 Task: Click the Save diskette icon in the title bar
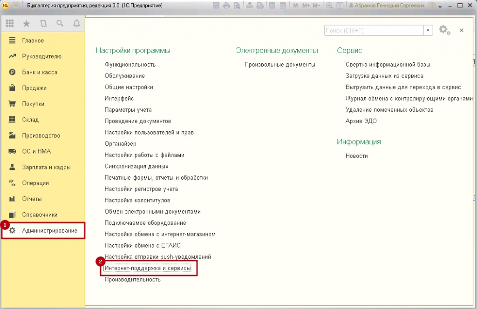(x=216, y=6)
